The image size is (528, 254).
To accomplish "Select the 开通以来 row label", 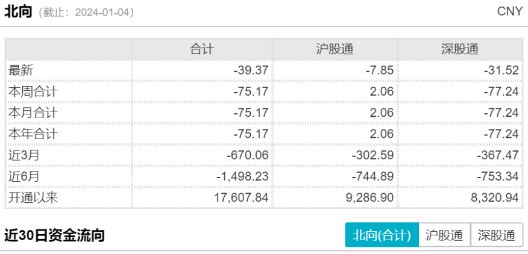I will pyautogui.click(x=33, y=197).
